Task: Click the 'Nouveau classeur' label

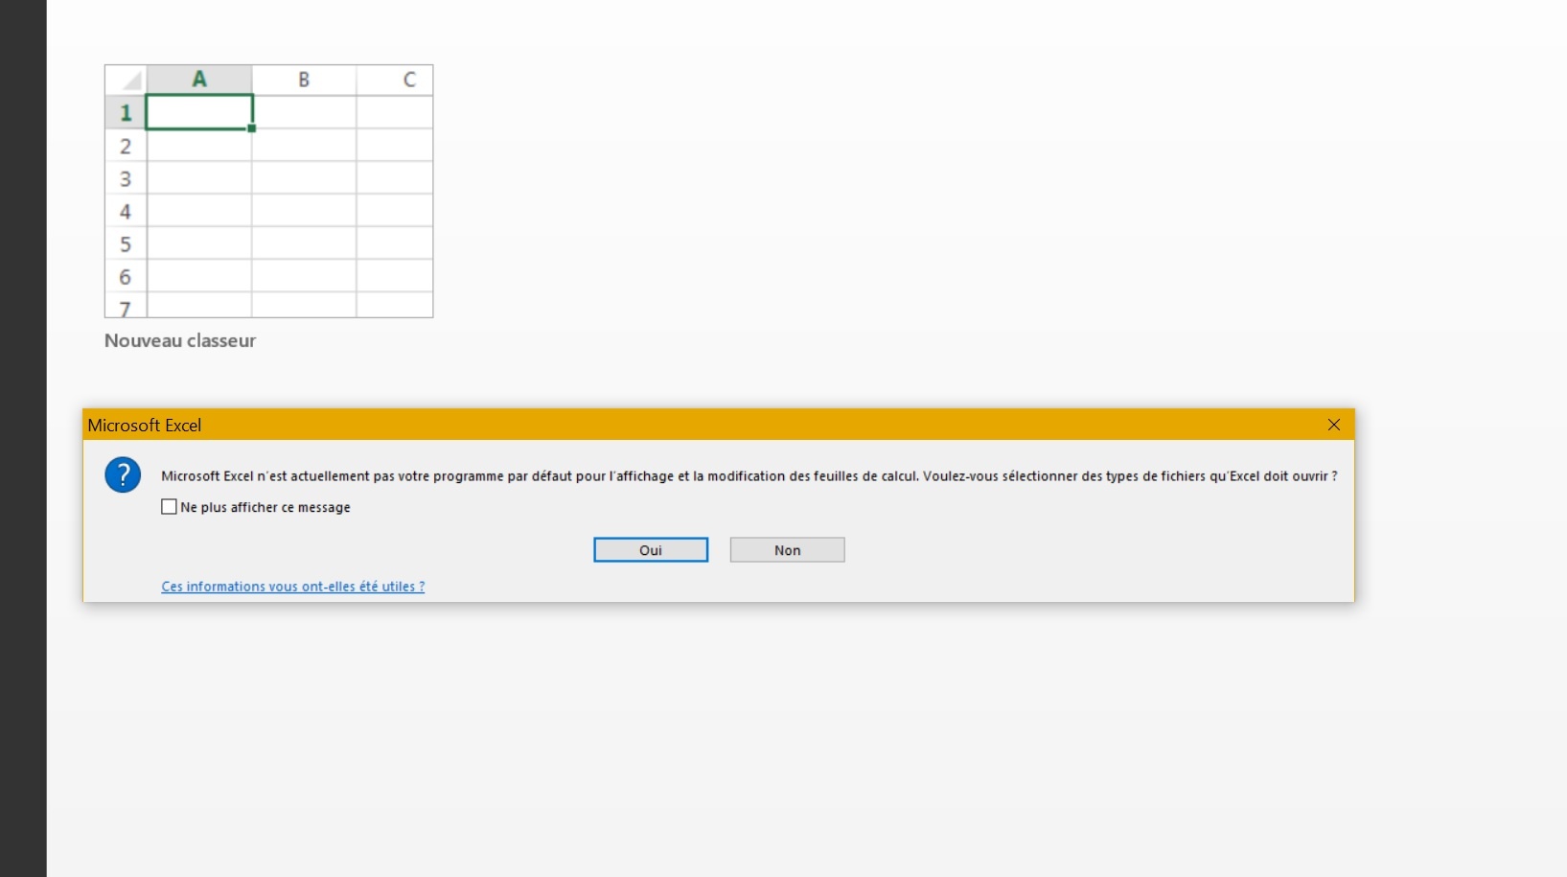Action: click(x=180, y=340)
